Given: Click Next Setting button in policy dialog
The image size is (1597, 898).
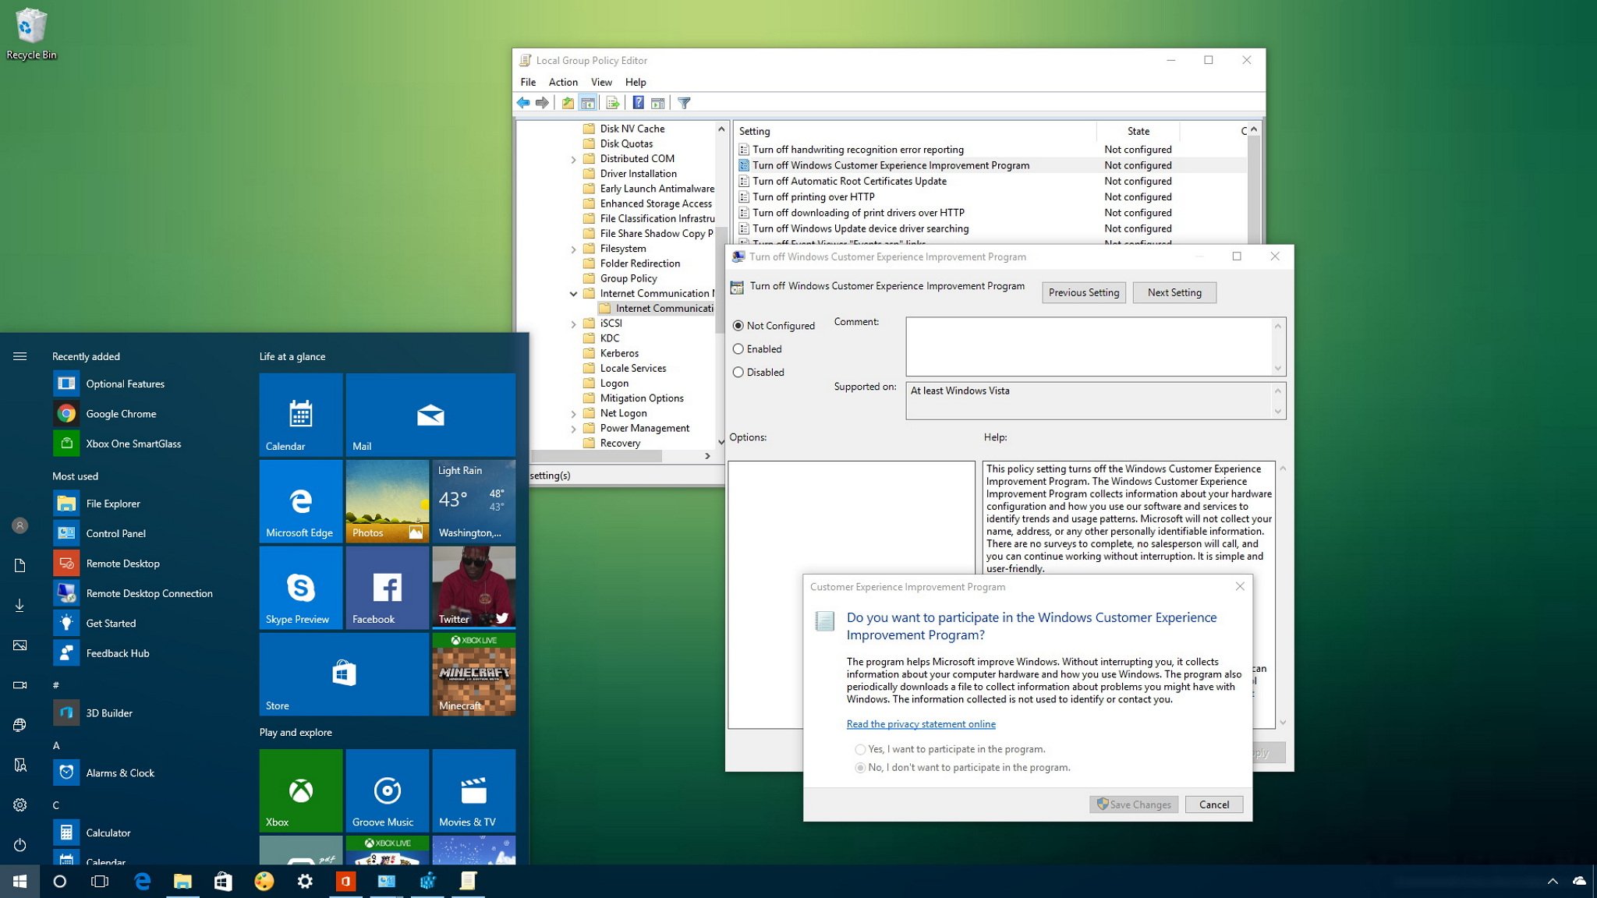Looking at the screenshot, I should [x=1174, y=292].
